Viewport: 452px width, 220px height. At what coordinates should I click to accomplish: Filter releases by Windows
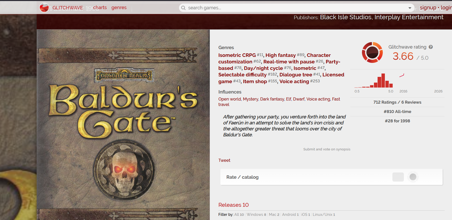coord(256,215)
